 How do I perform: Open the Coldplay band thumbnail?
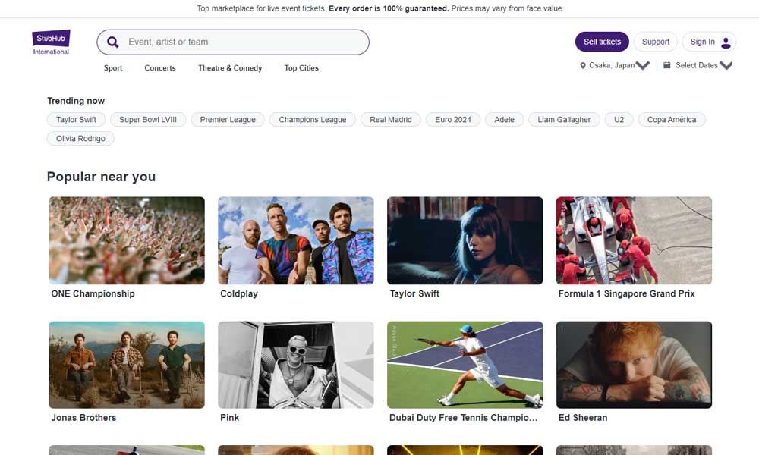coord(296,240)
